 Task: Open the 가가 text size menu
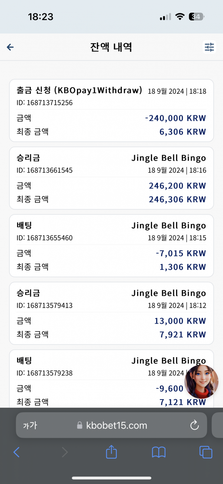(x=30, y=426)
